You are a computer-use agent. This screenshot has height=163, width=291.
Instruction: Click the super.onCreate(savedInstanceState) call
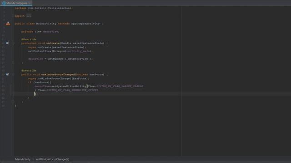(56, 47)
